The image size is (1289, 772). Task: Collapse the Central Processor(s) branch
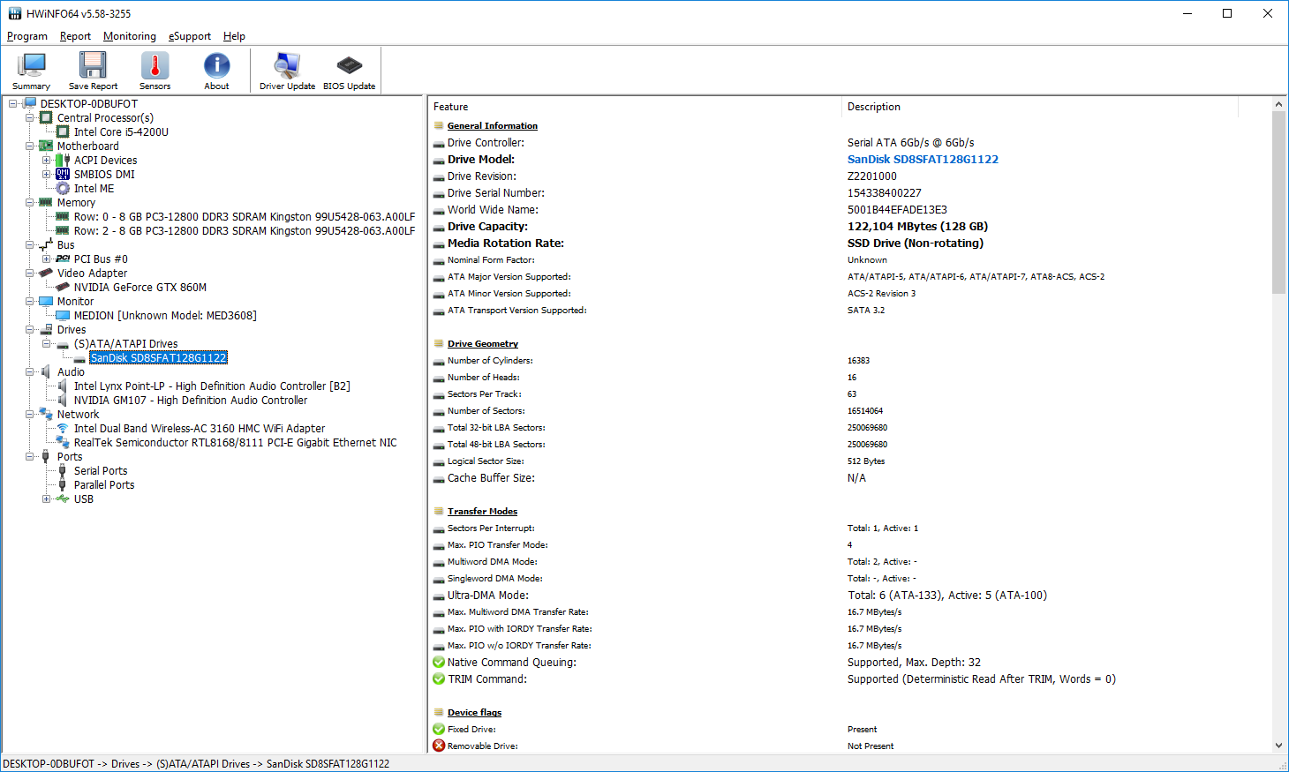30,117
